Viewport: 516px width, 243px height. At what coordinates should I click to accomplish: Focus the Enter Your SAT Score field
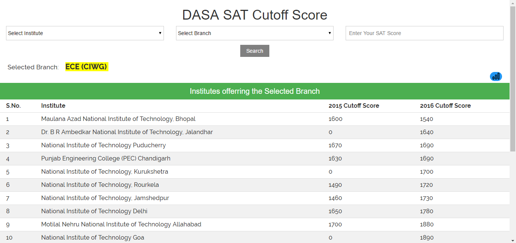[x=424, y=33]
